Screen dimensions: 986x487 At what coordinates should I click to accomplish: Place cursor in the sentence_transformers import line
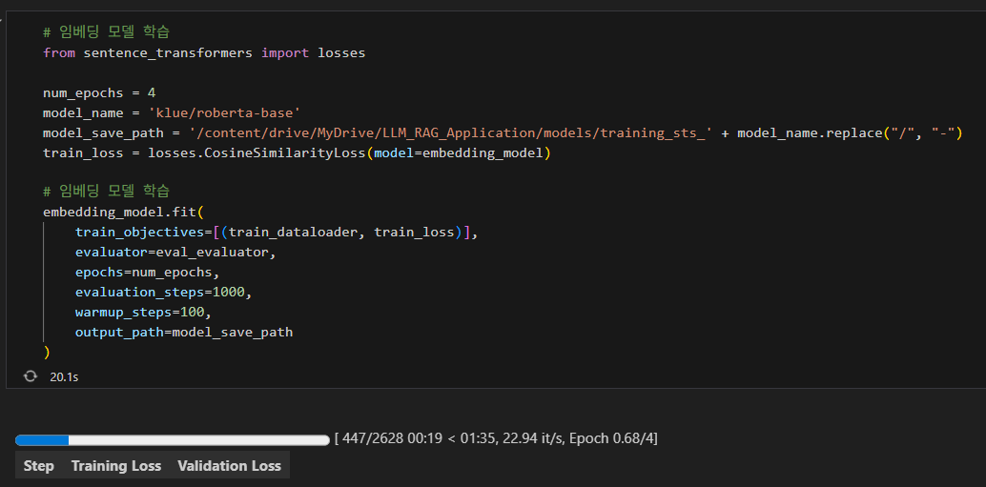204,52
